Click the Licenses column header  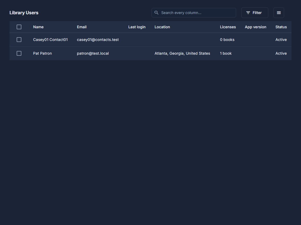[228, 27]
